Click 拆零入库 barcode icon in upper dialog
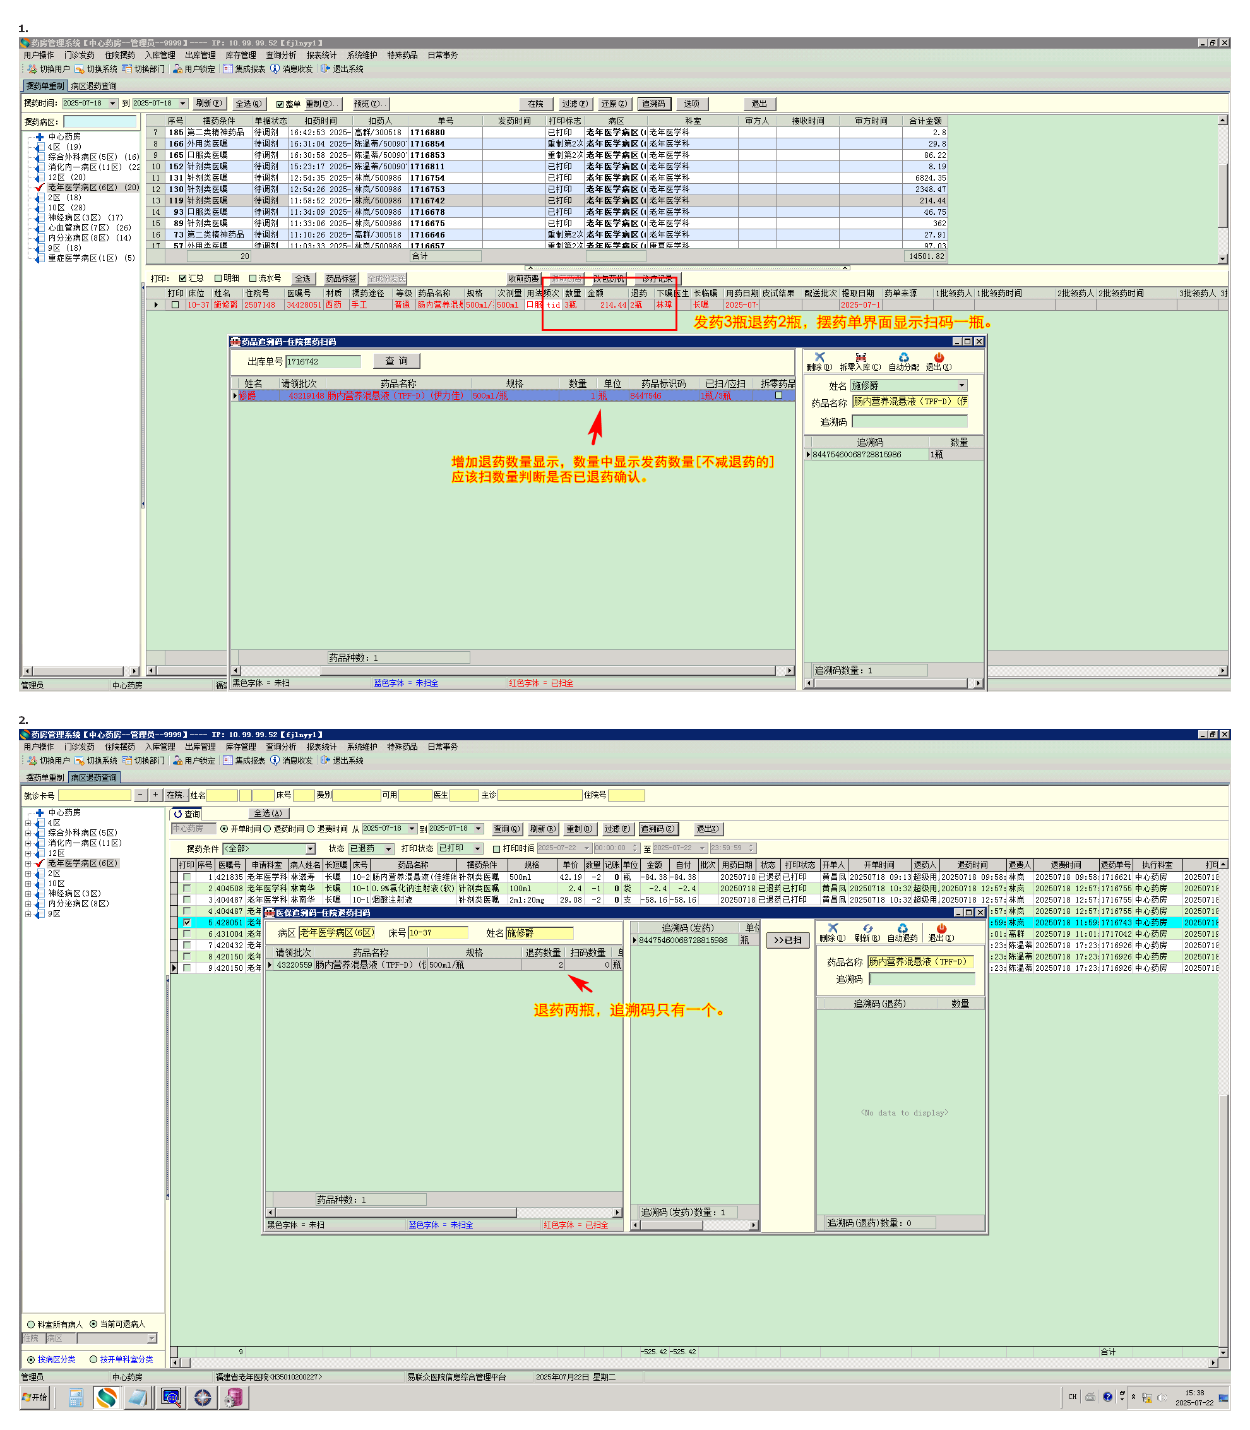Image resolution: width=1250 pixels, height=1430 pixels. point(860,358)
